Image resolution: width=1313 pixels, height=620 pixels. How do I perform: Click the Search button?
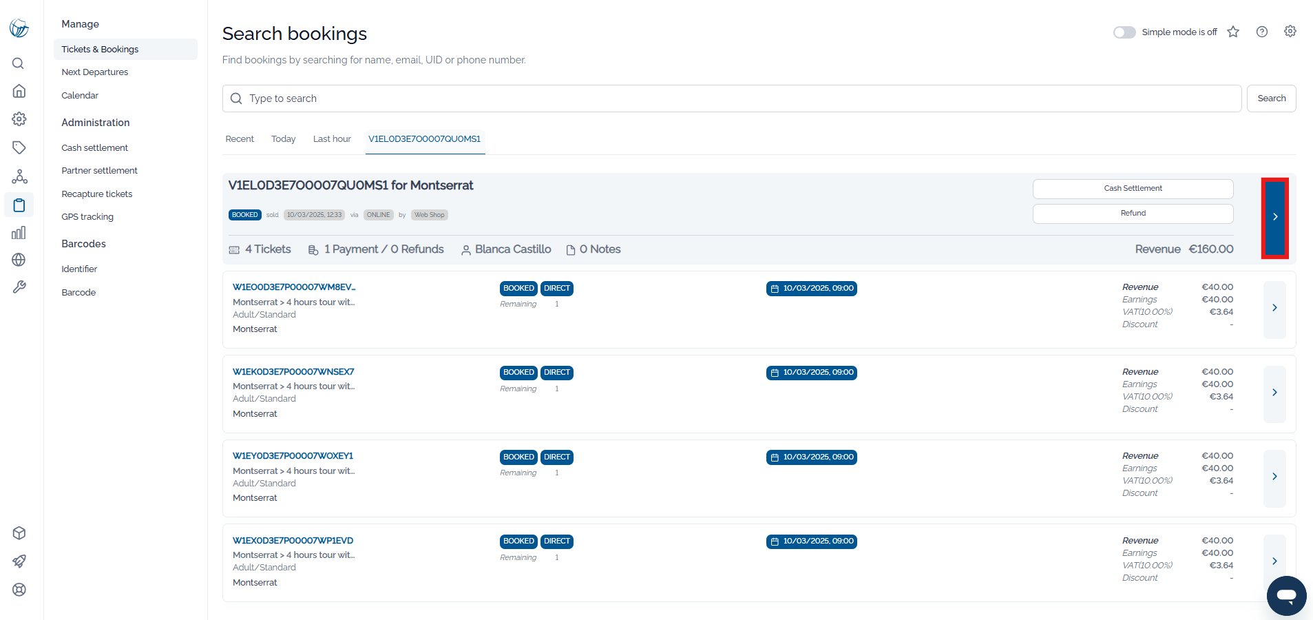coord(1271,99)
